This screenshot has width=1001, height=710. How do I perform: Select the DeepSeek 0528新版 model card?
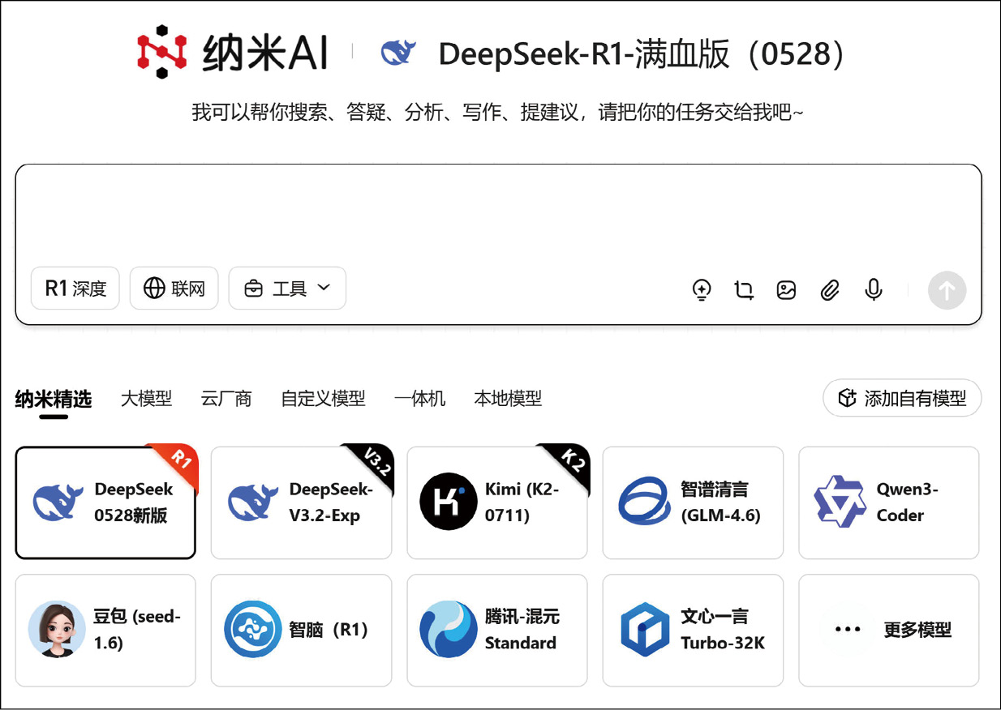pos(105,503)
